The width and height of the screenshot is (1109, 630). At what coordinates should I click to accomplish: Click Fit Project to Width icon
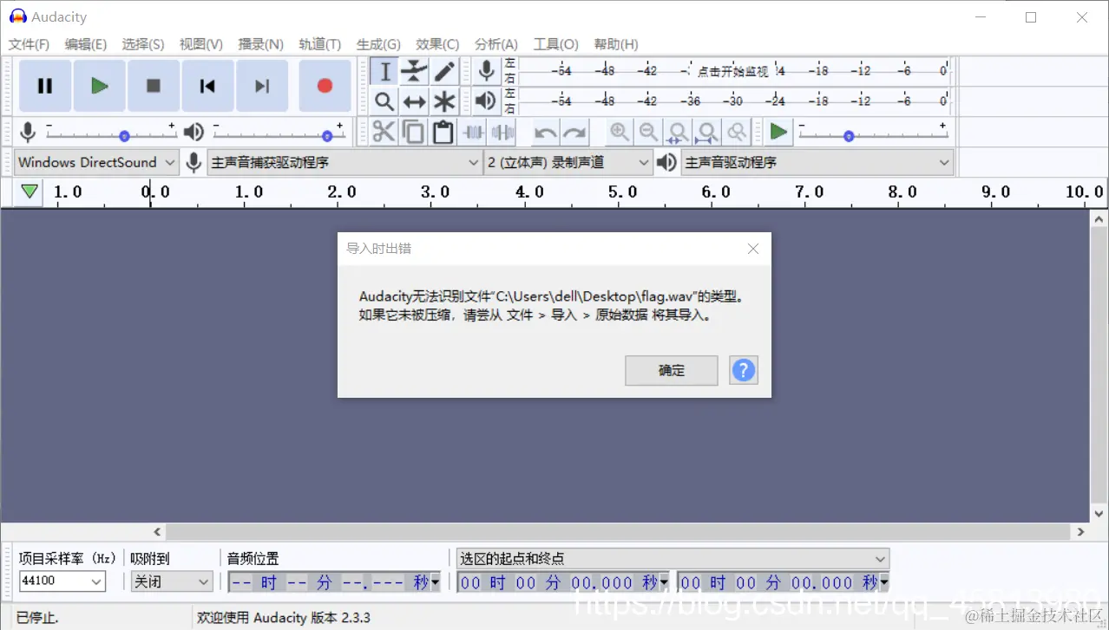click(x=707, y=133)
